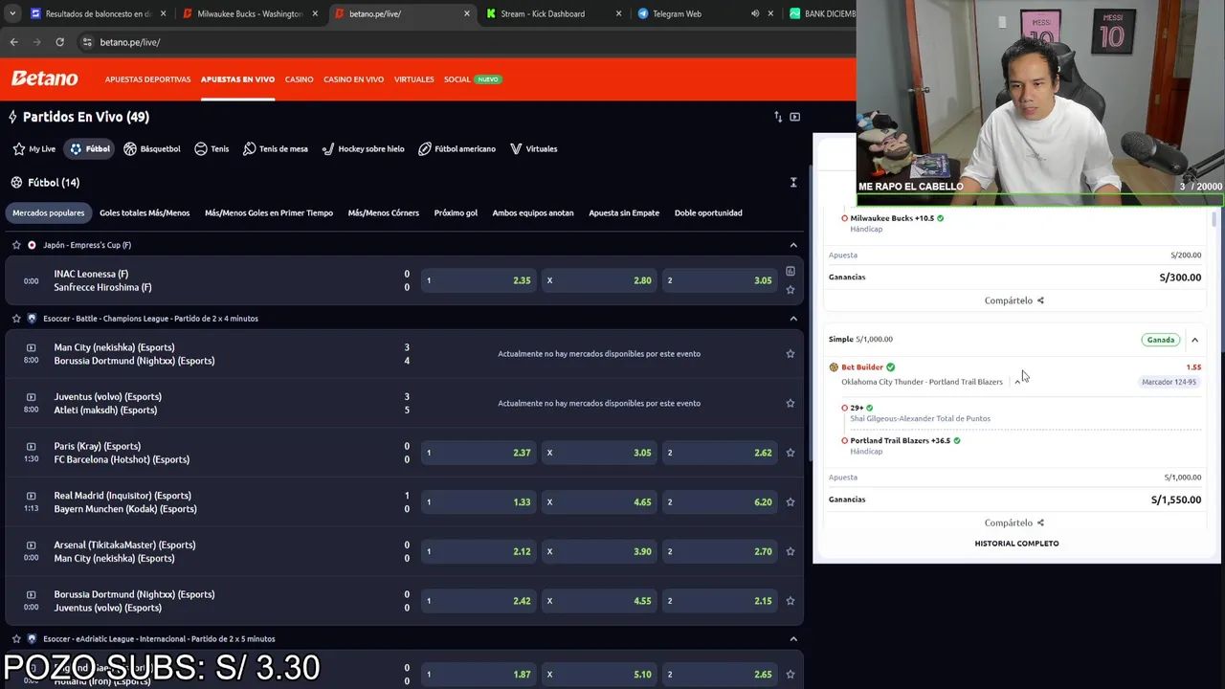Bet Juventus win at 2.15
Screen dimensions: 1225x689
(x=720, y=601)
